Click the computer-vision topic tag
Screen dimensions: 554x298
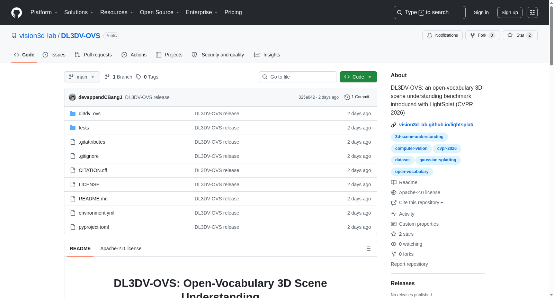click(x=411, y=148)
